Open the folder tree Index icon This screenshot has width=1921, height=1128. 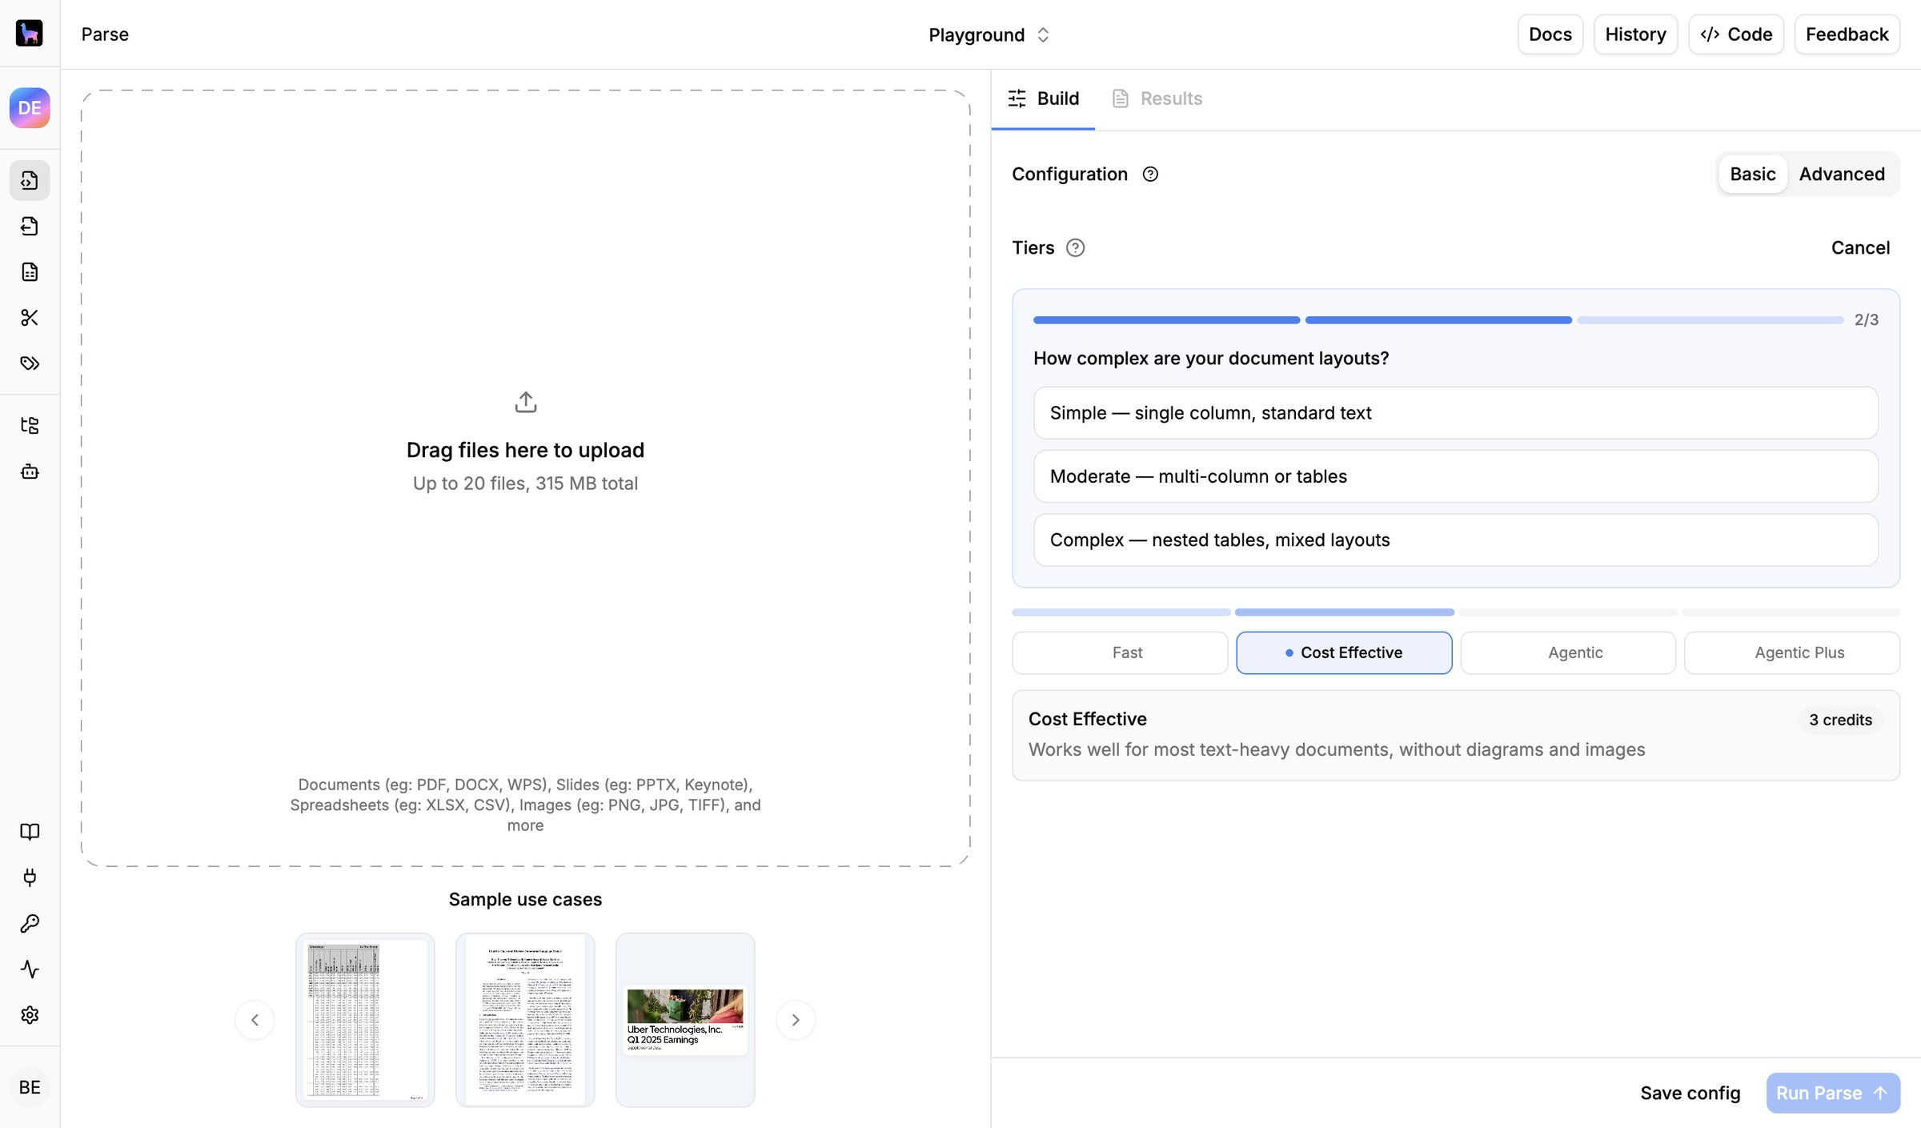(x=30, y=425)
